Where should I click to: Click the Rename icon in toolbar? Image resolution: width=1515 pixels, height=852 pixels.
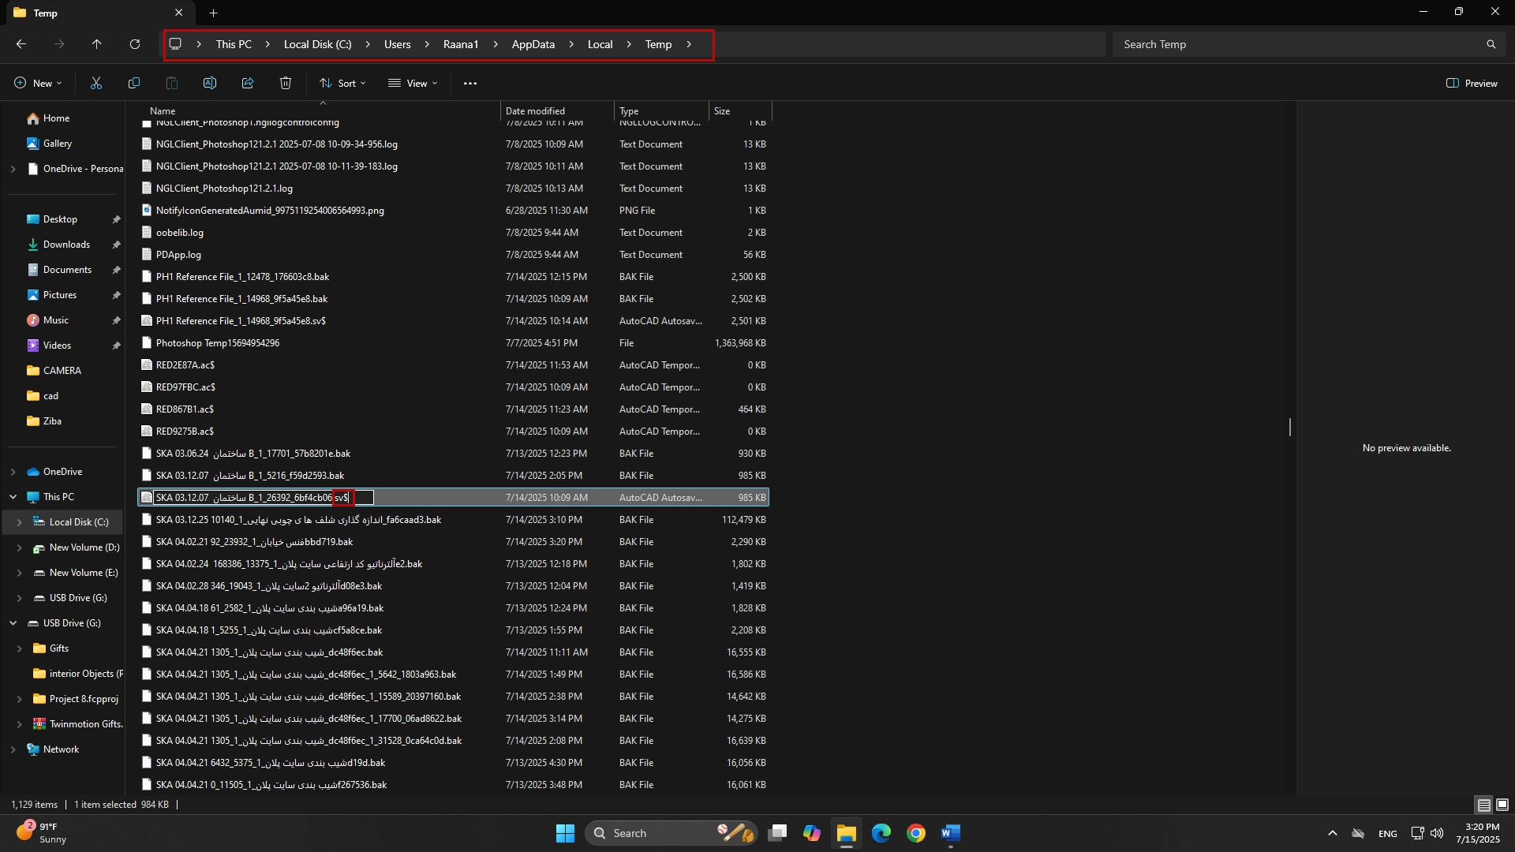point(210,83)
